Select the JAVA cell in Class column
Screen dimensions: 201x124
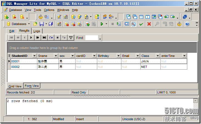[x=150, y=61]
